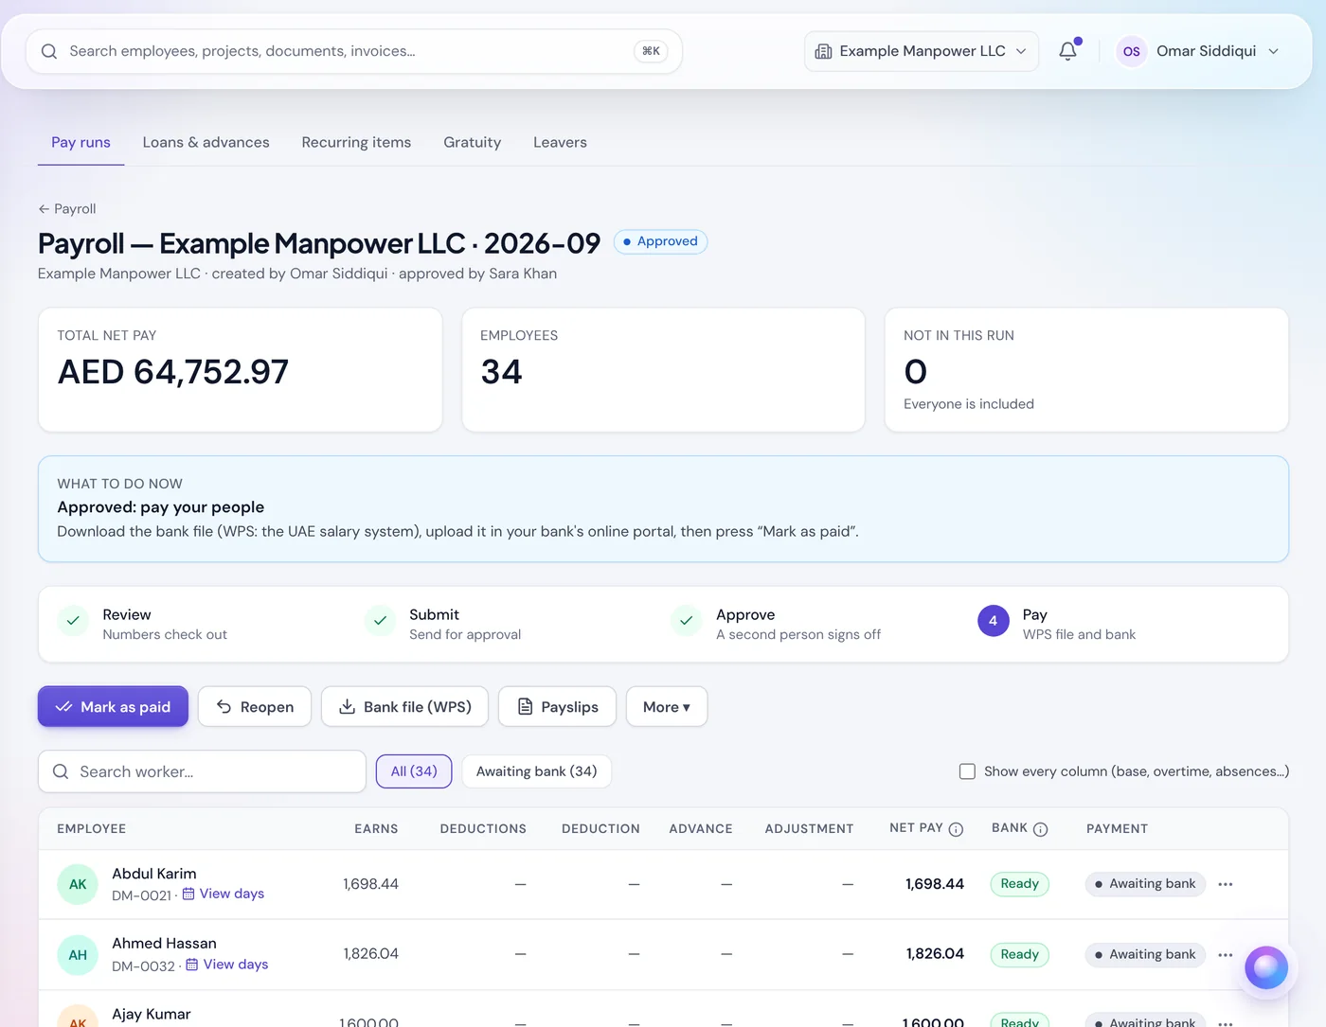Click the AK avatar for Abdul Karim

(78, 884)
